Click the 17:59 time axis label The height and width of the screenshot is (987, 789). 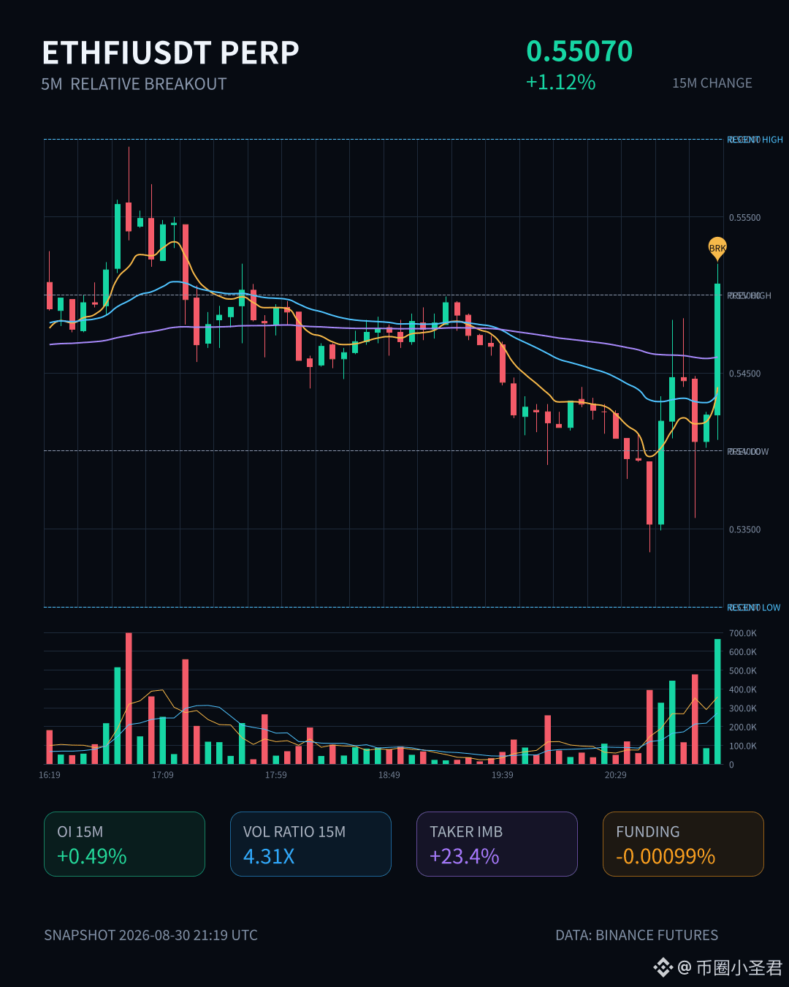[x=276, y=775]
